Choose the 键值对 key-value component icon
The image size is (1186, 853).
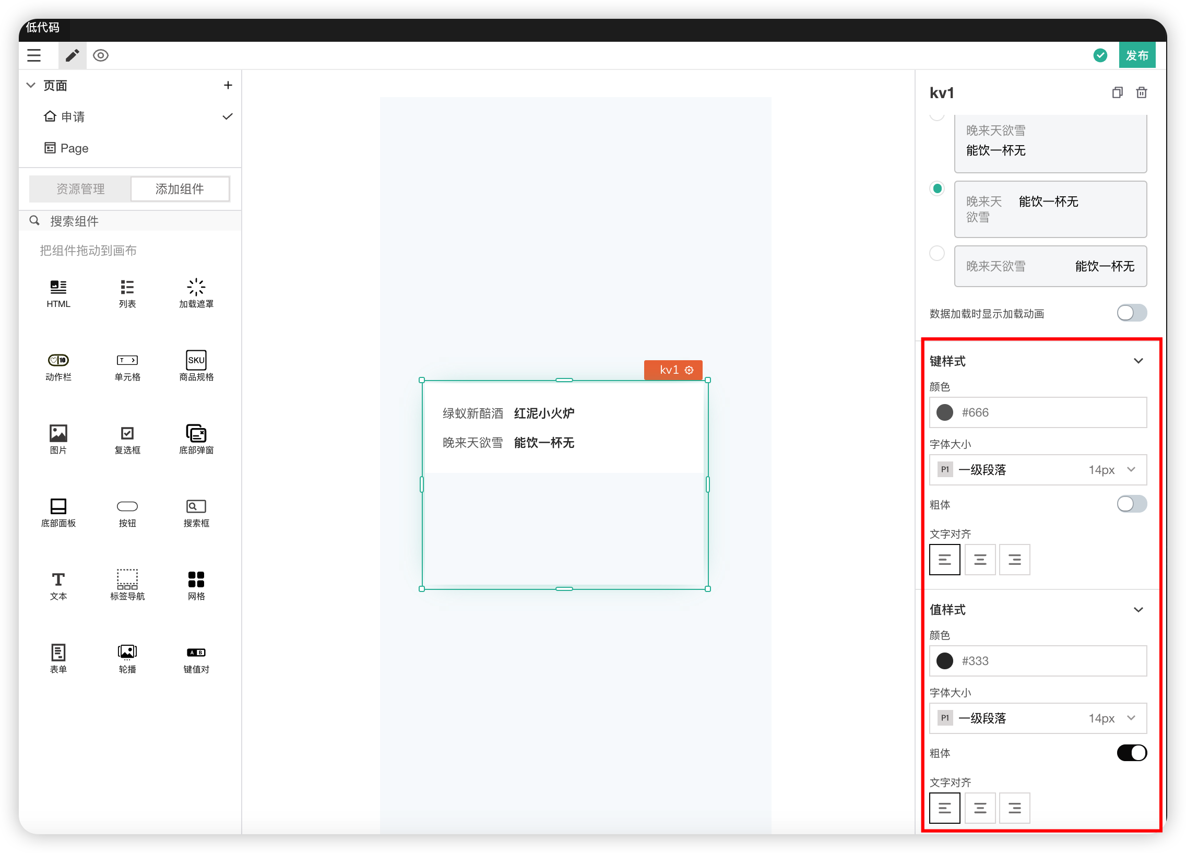pos(196,651)
